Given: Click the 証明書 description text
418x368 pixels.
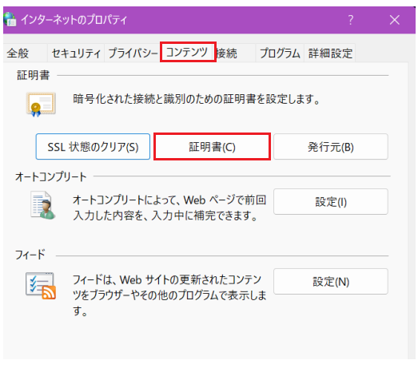Looking at the screenshot, I should pos(197,99).
